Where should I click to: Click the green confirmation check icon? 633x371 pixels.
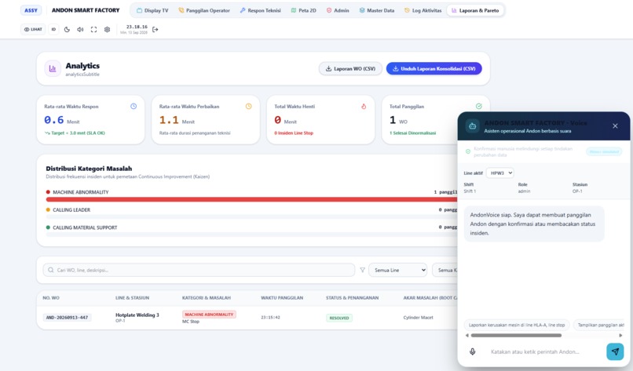pyautogui.click(x=468, y=151)
